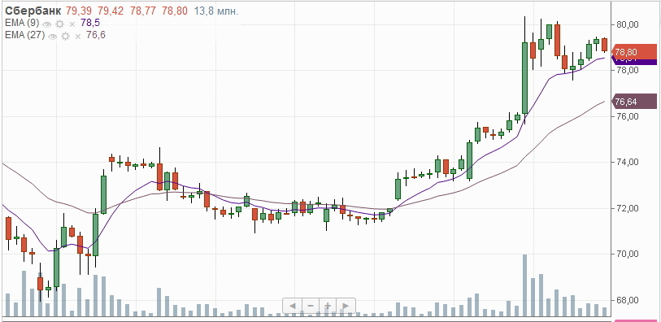
Task: Open settings gear for EMA (9)
Action: point(59,24)
